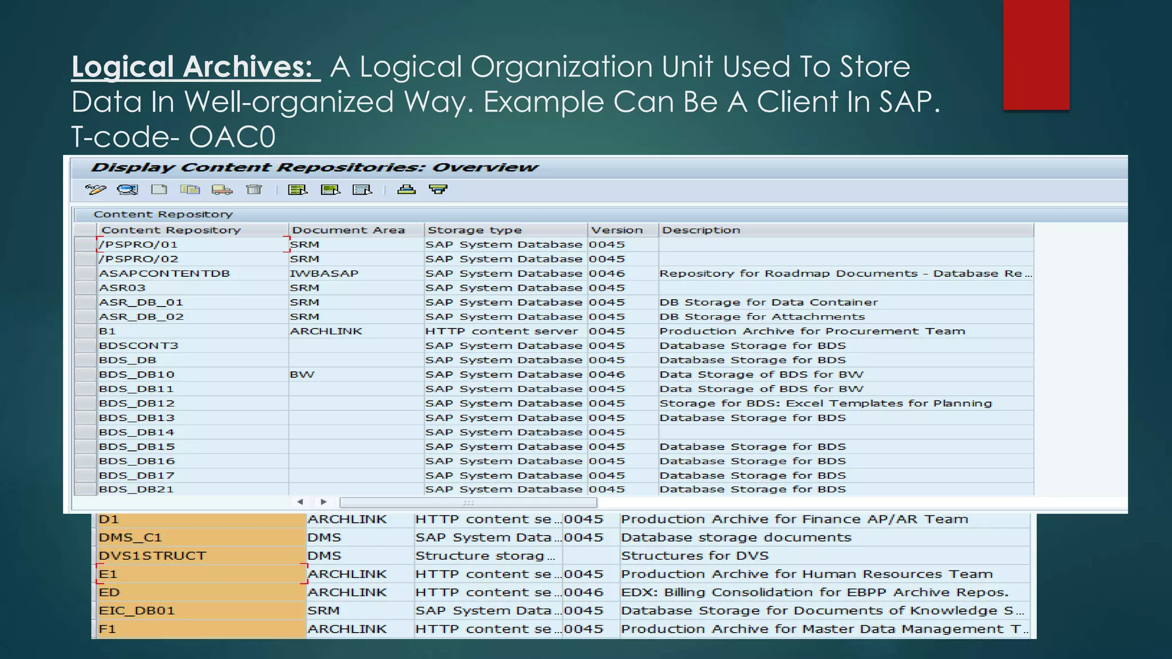
Task: Click the BDS_DB15 repository name
Action: 137,447
